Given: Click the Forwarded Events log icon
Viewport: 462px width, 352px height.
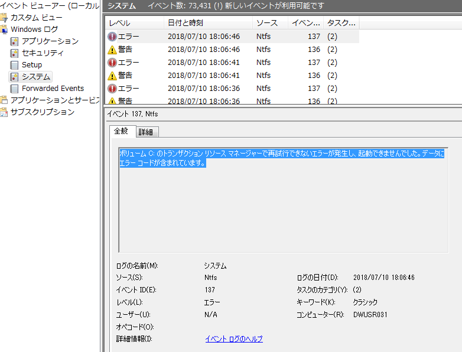Looking at the screenshot, I should tap(14, 89).
